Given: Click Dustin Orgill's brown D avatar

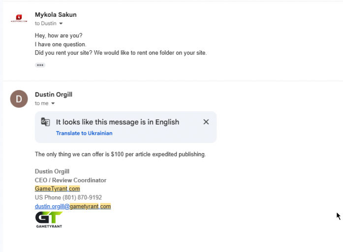Looking at the screenshot, I should [x=19, y=99].
